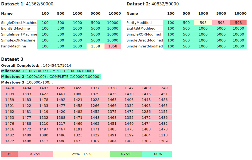Select the pink '< 25%' legend swatch

click(35, 154)
